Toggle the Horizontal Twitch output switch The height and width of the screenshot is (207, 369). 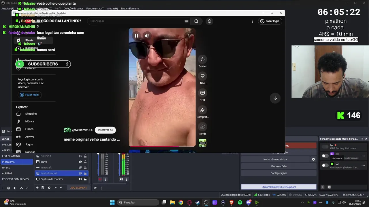click(325, 156)
